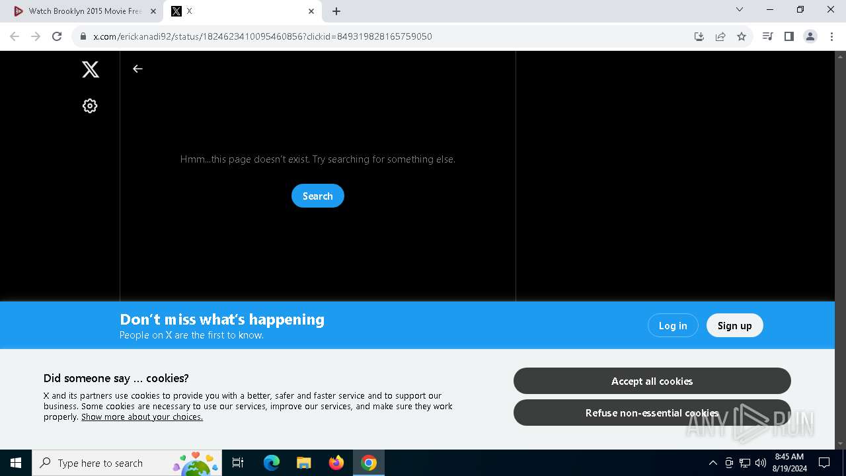This screenshot has height=476, width=846.
Task: Reload the current page
Action: [x=57, y=36]
